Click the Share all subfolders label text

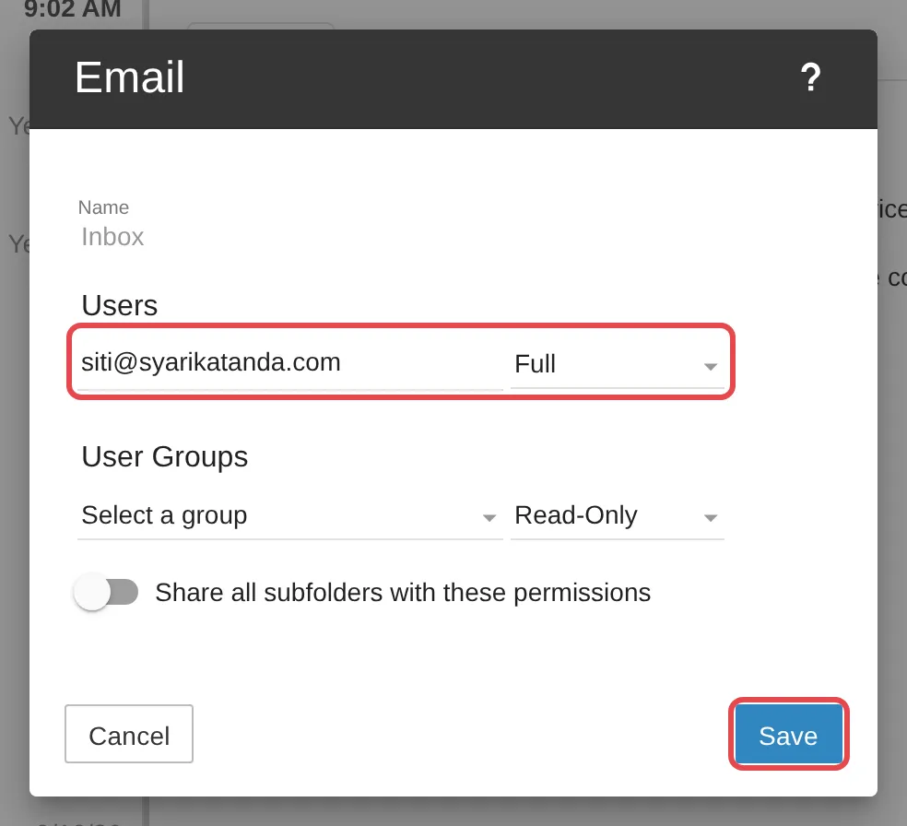pyautogui.click(x=403, y=593)
